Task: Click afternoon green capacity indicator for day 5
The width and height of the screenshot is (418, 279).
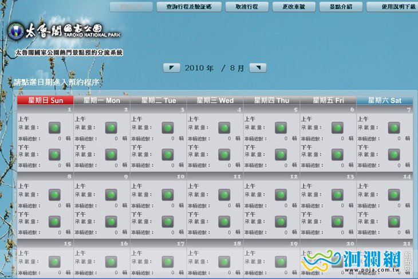Action: [x=281, y=155]
